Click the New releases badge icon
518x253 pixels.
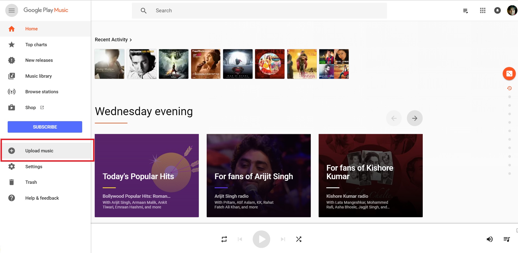tap(11, 60)
